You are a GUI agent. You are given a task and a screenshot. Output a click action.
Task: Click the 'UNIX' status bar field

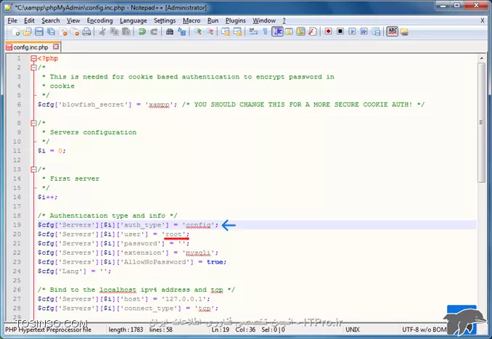353,330
